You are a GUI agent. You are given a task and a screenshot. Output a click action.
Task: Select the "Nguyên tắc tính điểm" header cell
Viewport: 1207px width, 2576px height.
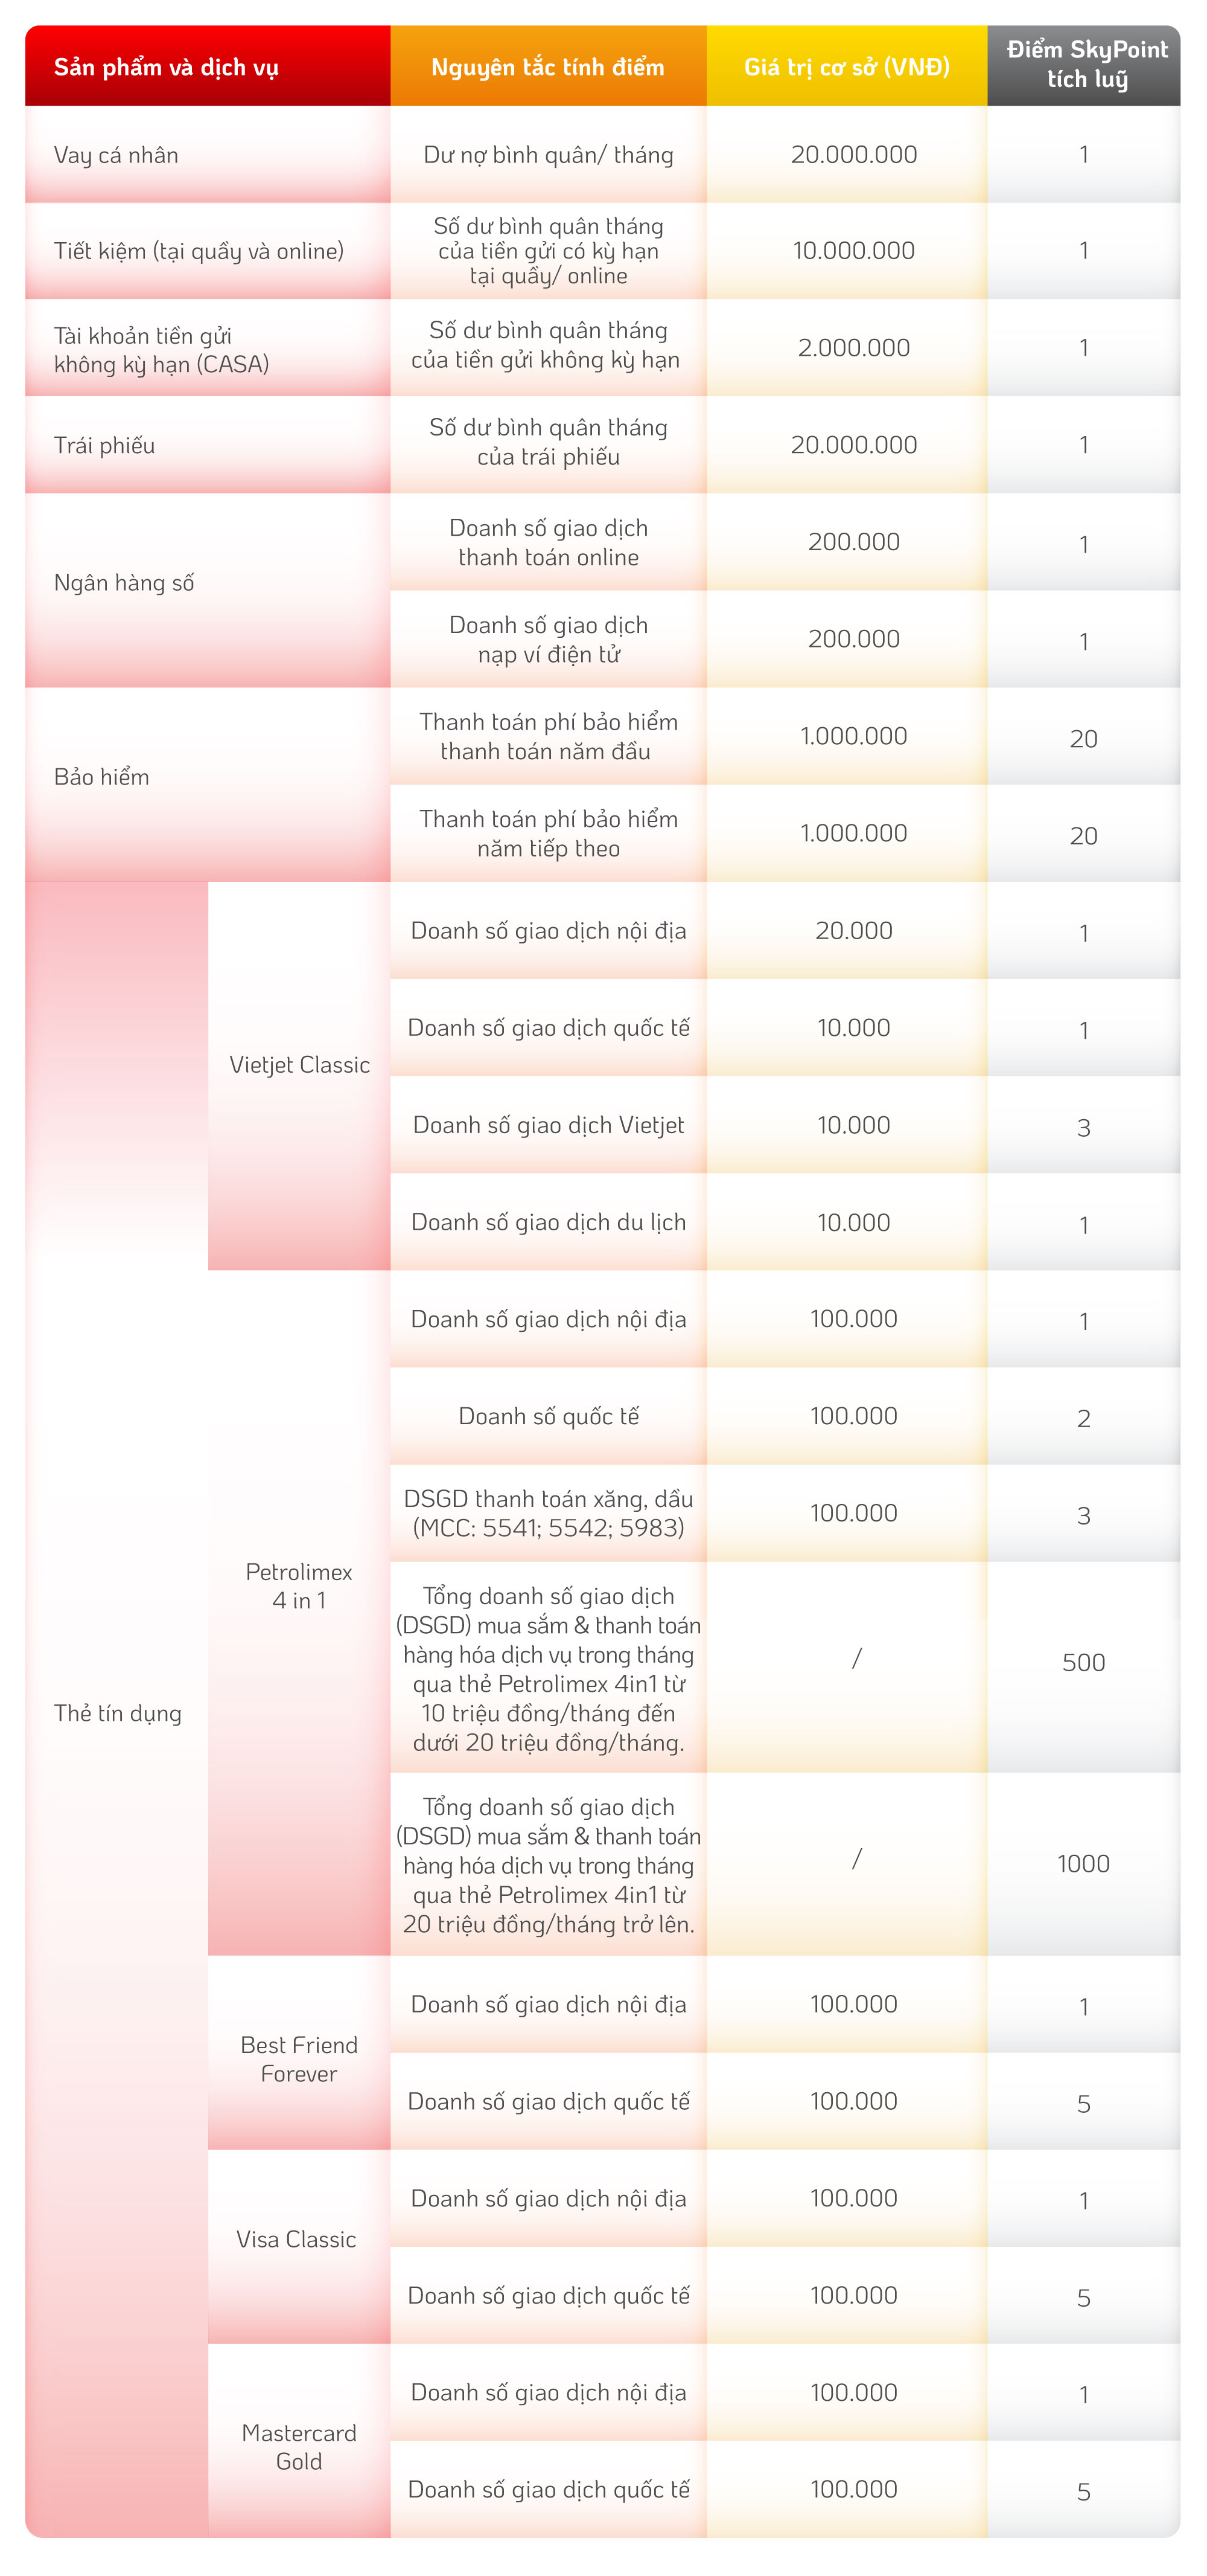(547, 67)
